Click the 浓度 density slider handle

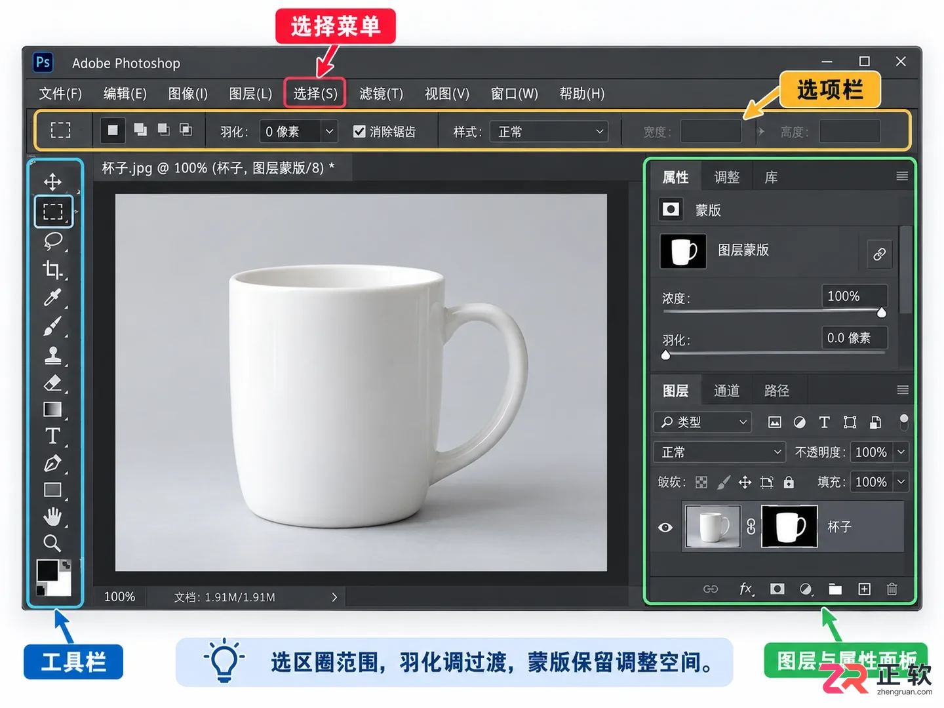click(x=882, y=313)
